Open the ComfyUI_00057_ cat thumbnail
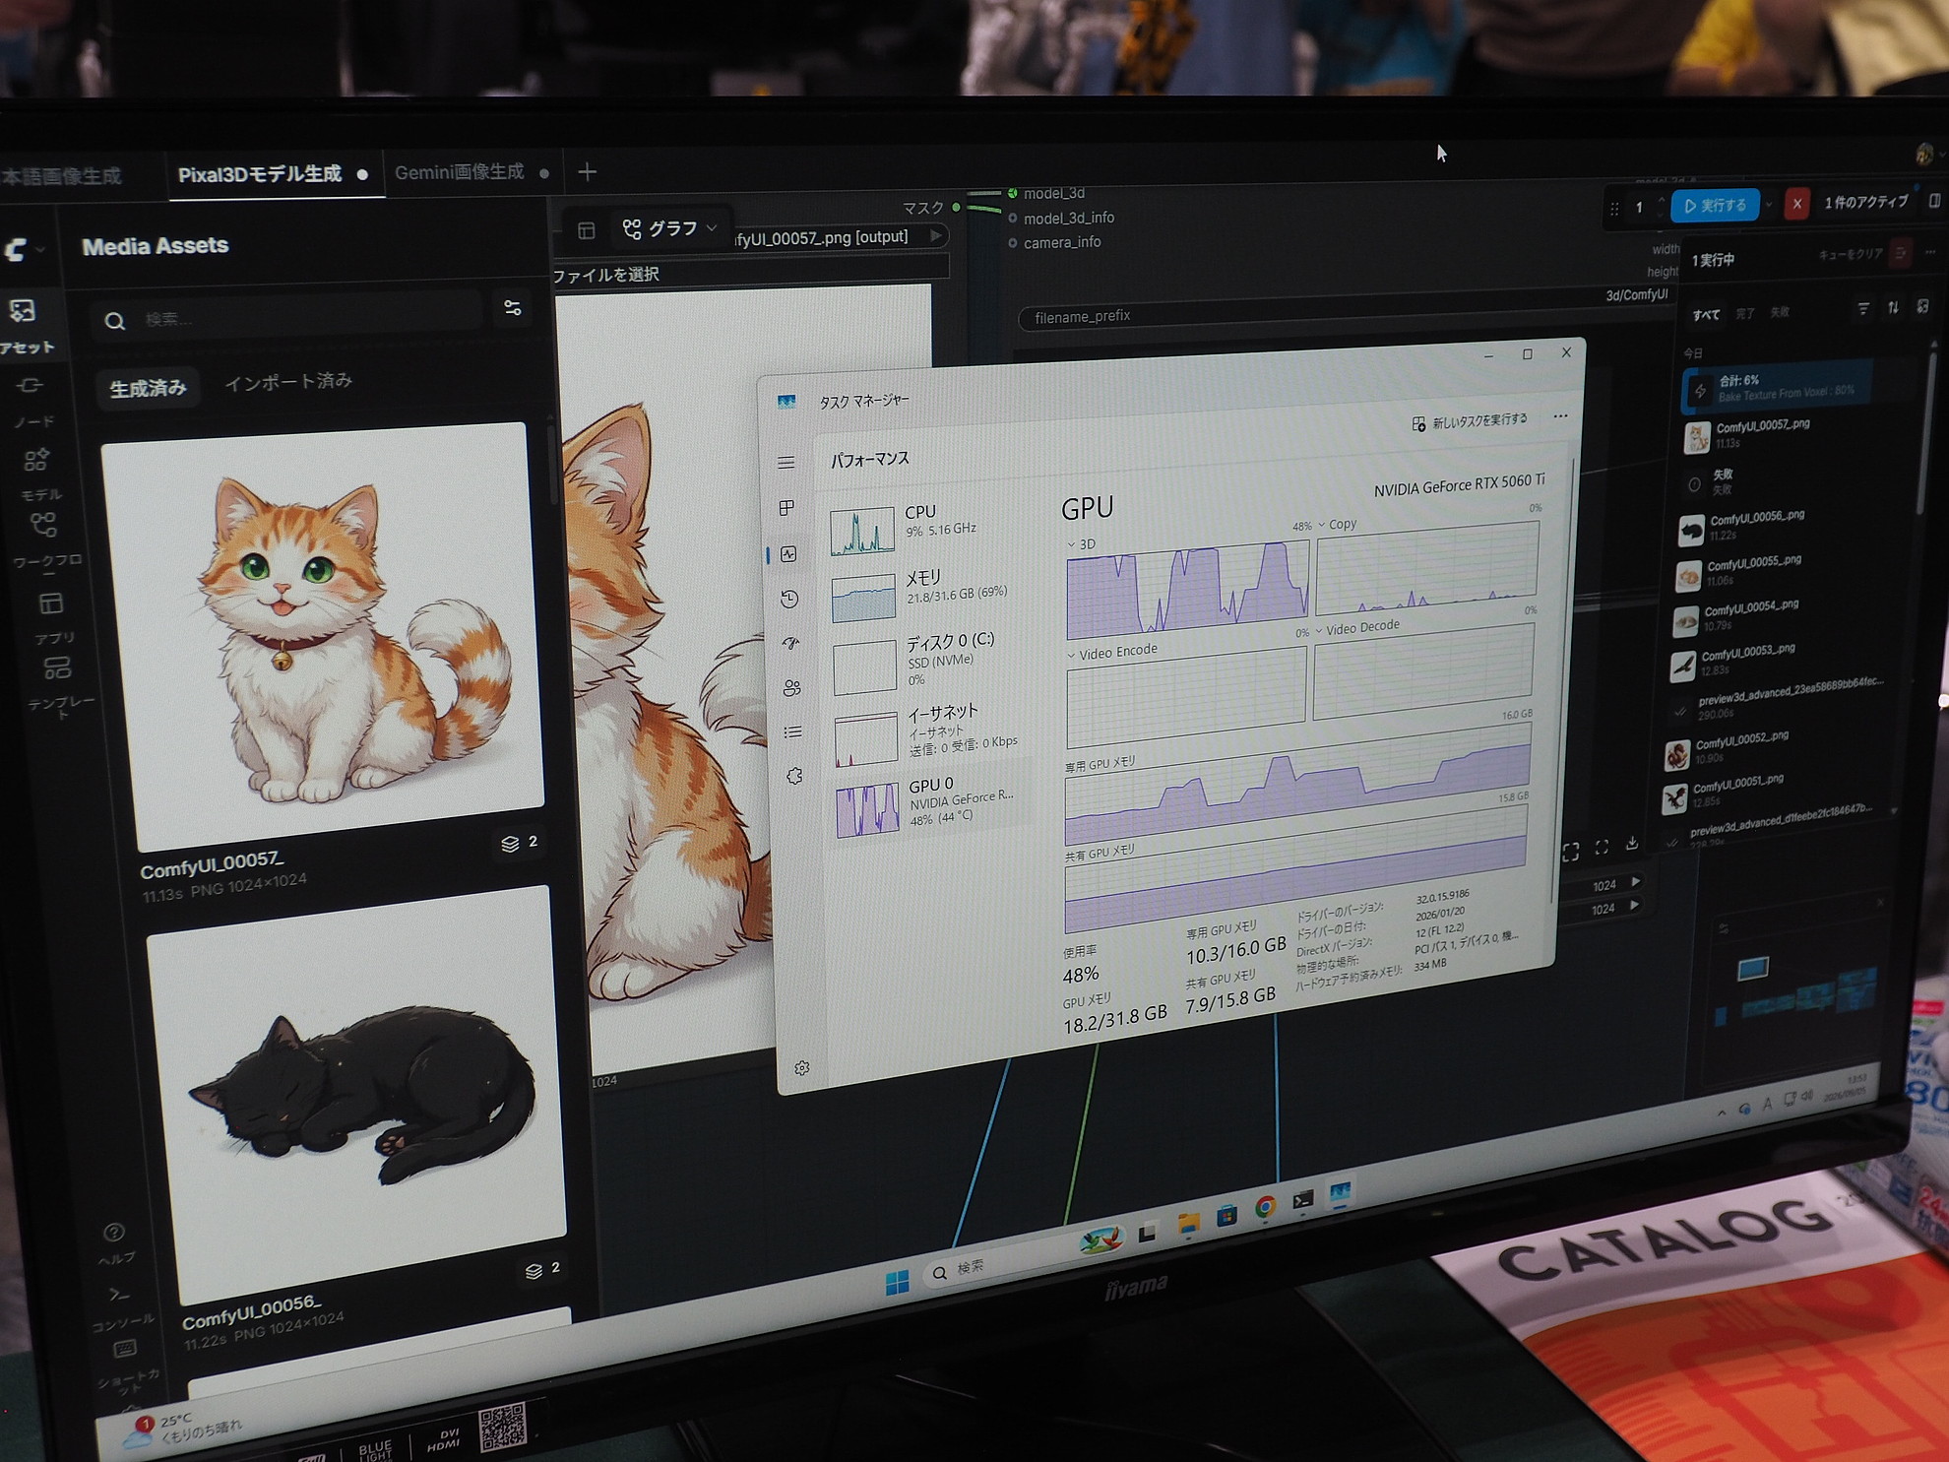 coord(323,636)
